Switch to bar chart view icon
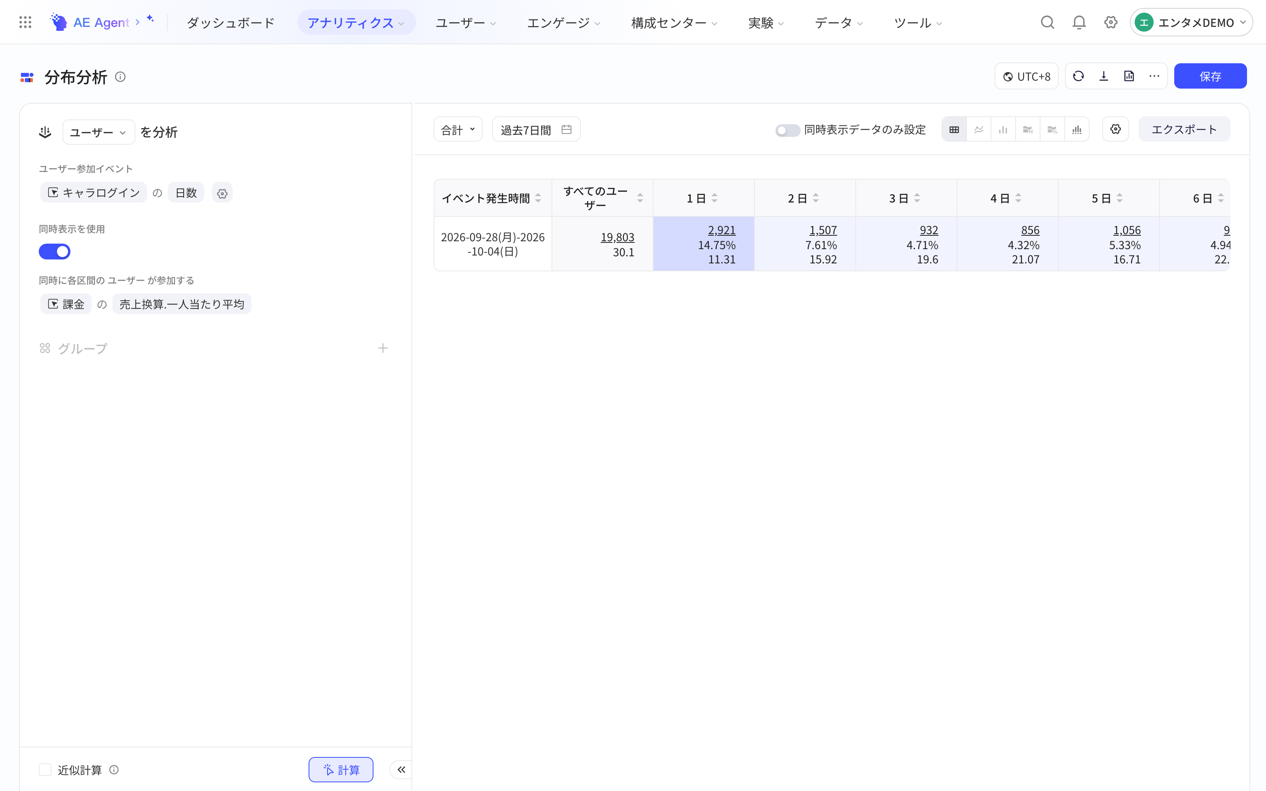The image size is (1266, 791). (1003, 129)
